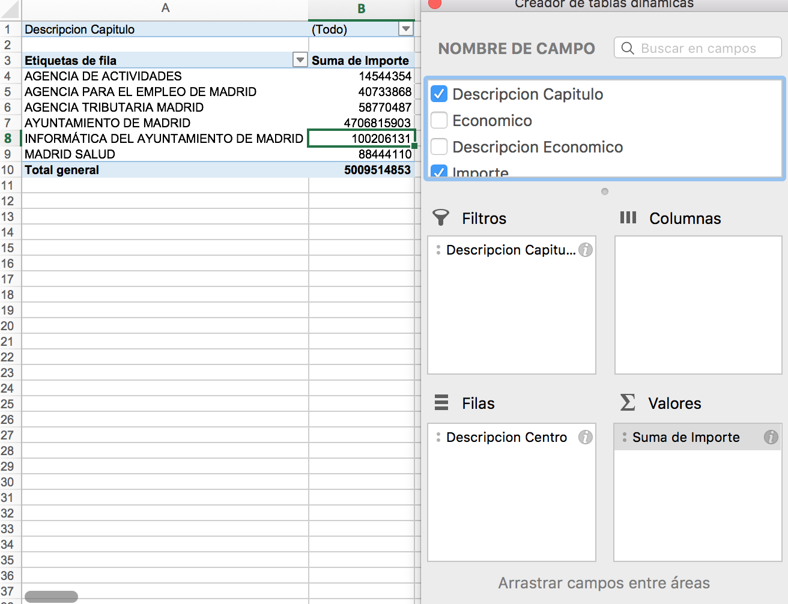788x604 pixels.
Task: Select cell AGENCIA DE ACTIVIDADES
Action: [165, 76]
